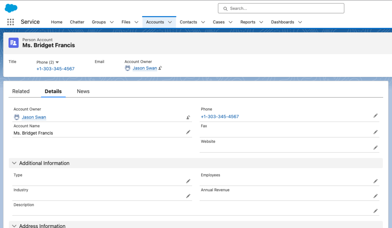The image size is (392, 228).
Task: Open the Dashboards navigation tab
Action: tap(282, 22)
